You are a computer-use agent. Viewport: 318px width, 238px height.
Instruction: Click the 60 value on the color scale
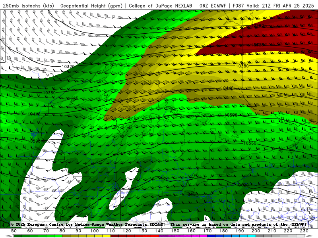point(30,231)
